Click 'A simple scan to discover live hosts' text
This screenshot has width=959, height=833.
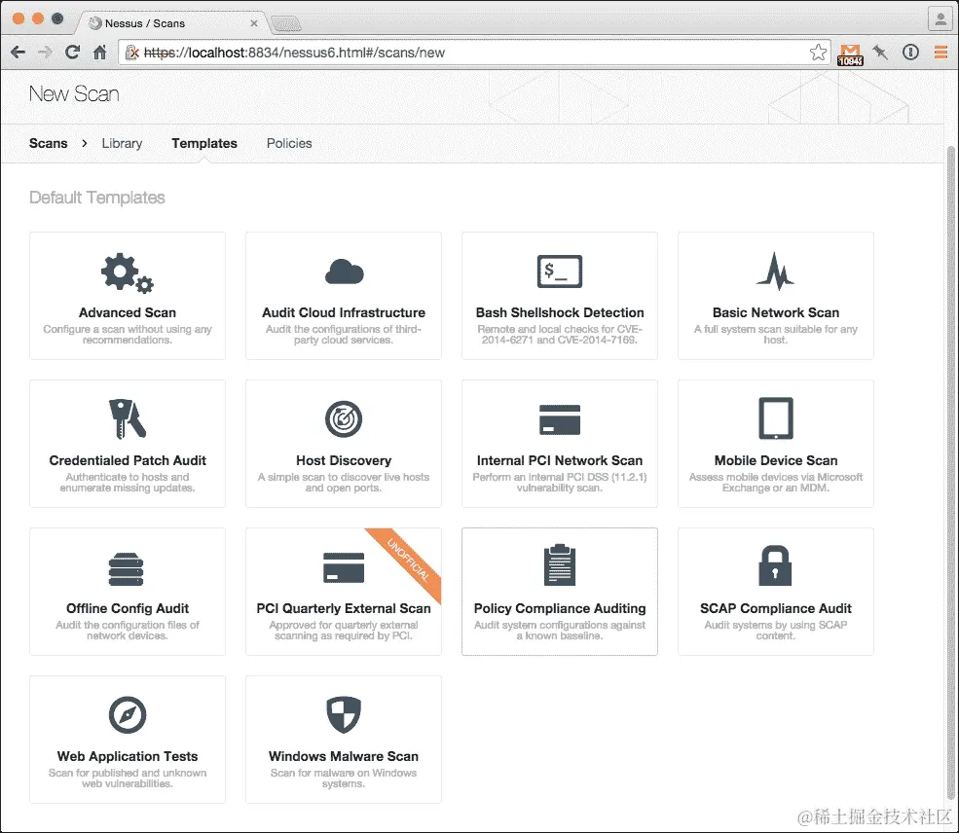tap(344, 477)
